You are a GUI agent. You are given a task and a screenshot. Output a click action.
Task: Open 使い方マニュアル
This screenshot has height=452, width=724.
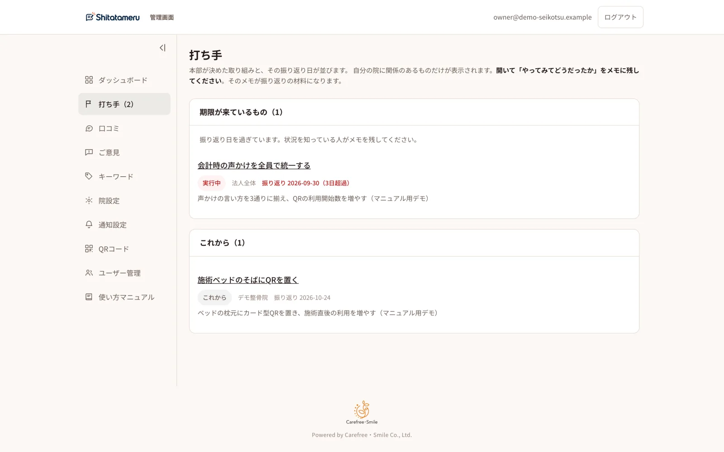pyautogui.click(x=124, y=297)
